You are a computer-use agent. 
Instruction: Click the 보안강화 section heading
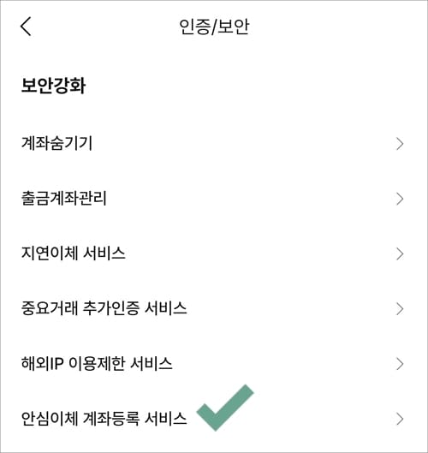pos(53,86)
